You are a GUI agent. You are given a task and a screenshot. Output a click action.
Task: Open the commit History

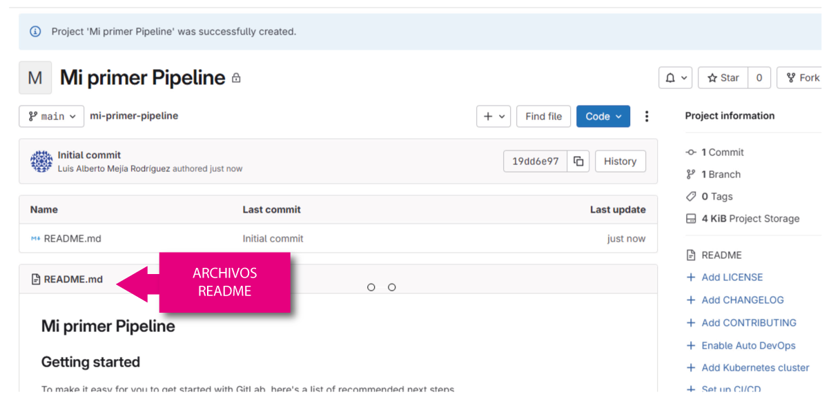pos(620,162)
